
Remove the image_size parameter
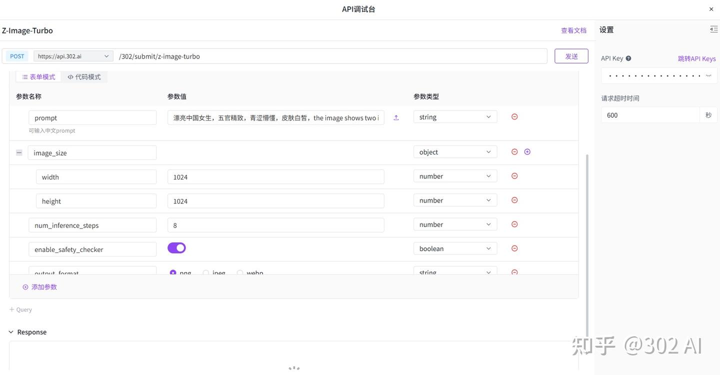click(x=514, y=151)
